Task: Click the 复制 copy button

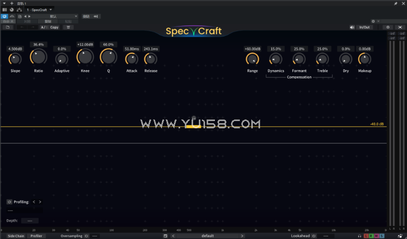Action: tap(48, 22)
